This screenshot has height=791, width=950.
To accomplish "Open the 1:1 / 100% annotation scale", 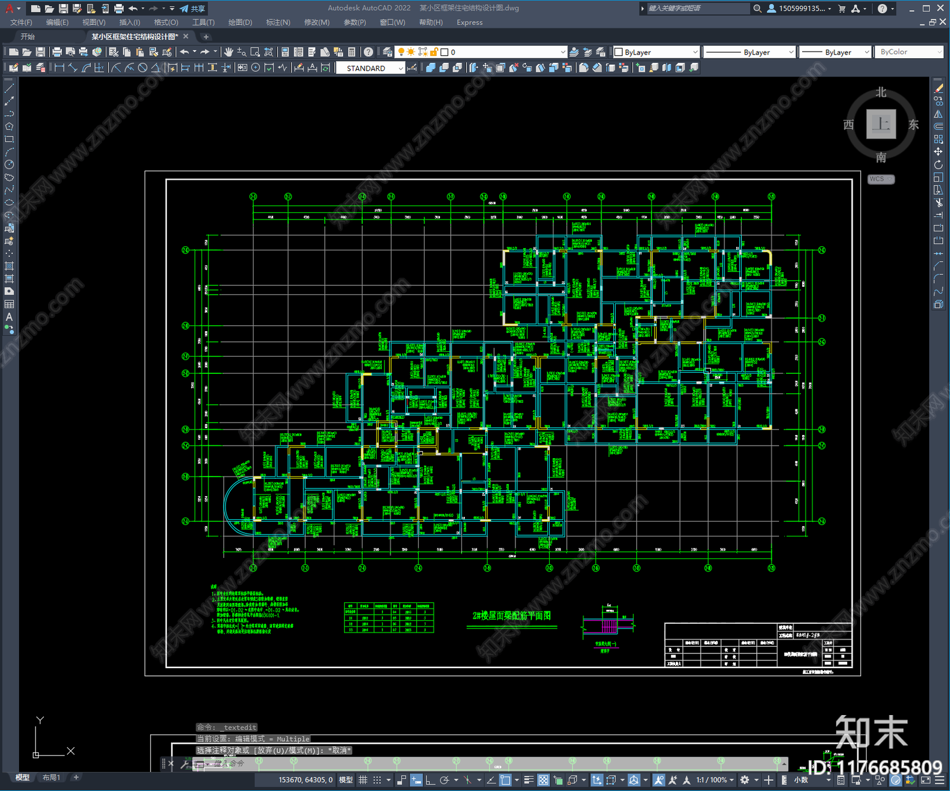I will pos(715,780).
